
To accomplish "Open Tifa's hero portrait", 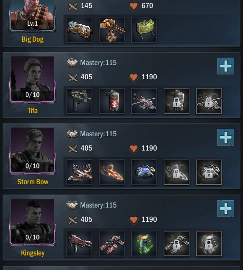I will [32, 80].
